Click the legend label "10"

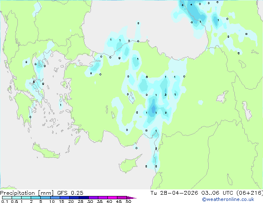click(x=52, y=201)
